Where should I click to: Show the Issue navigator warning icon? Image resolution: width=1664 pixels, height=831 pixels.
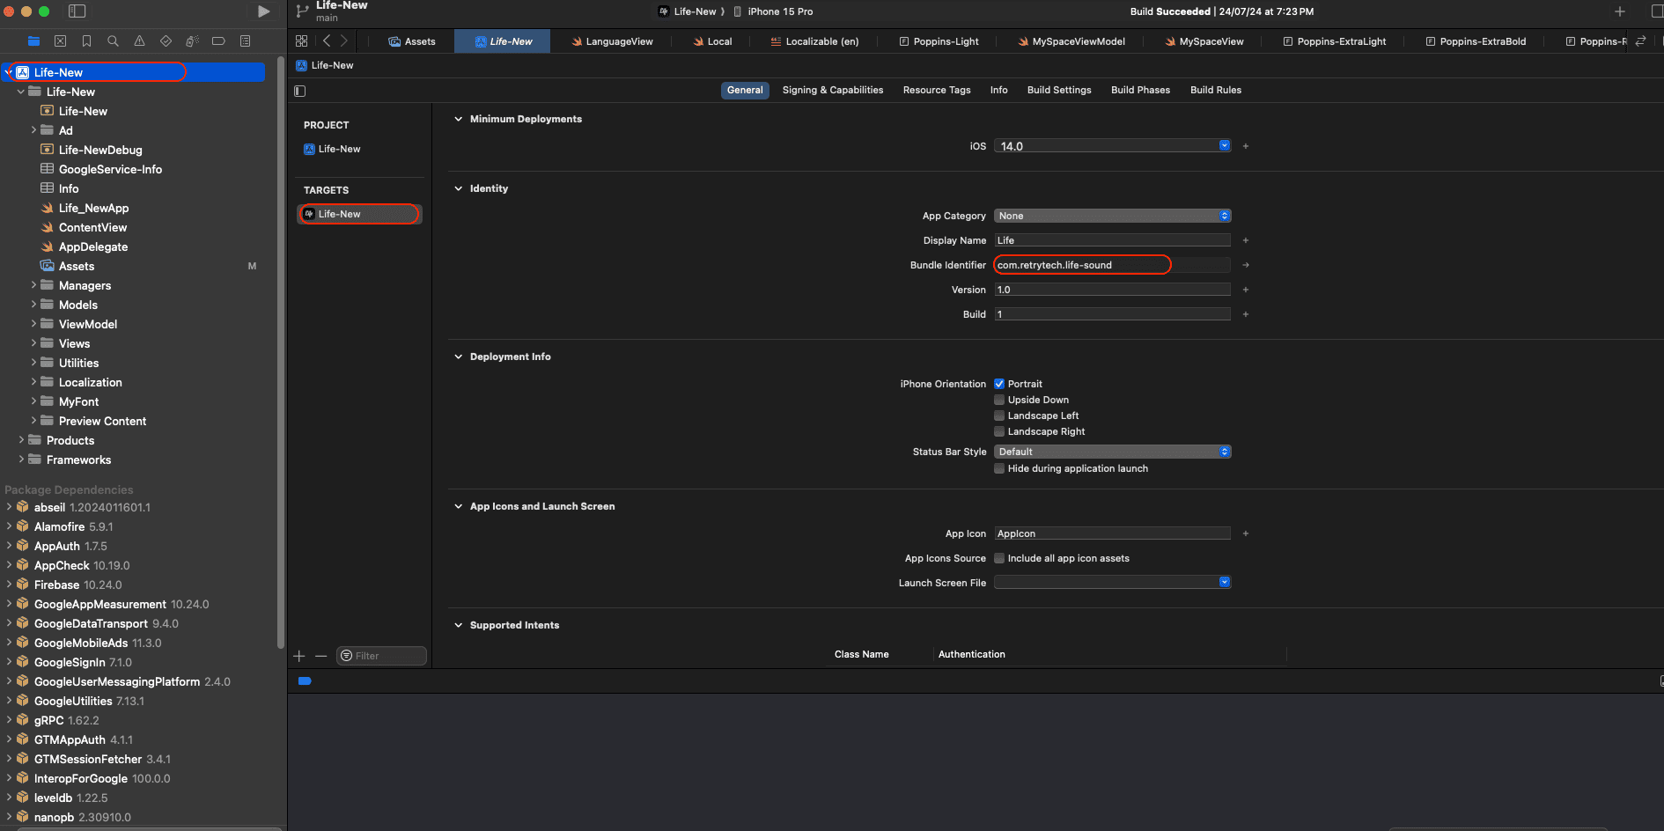tap(139, 40)
